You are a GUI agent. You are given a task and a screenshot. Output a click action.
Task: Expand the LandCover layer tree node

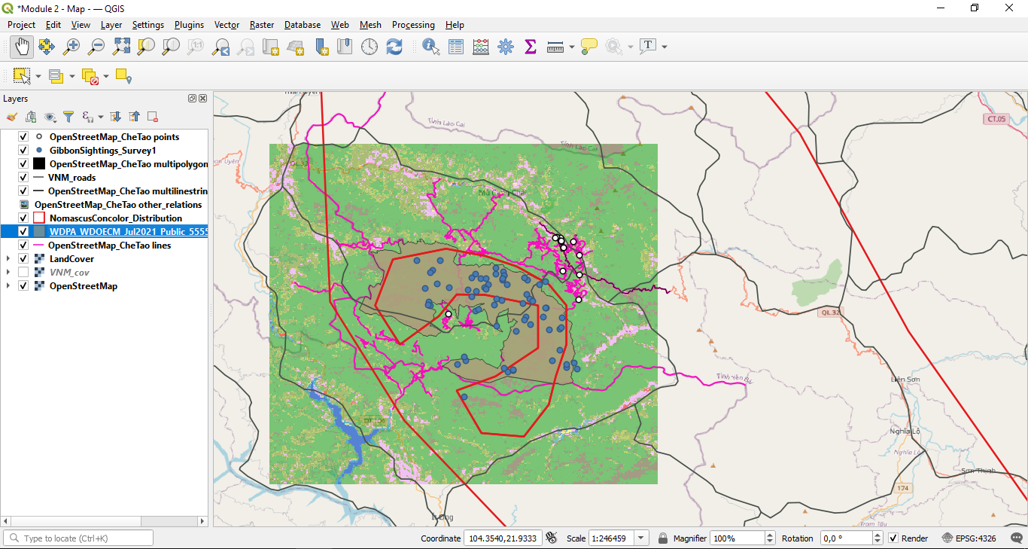click(x=8, y=259)
